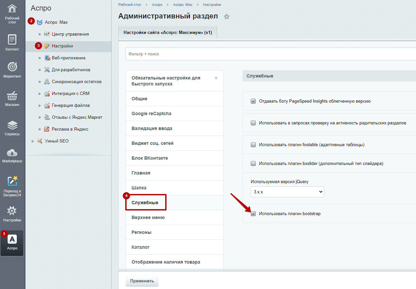
Task: Open Для разработчиков tree item
Action: click(x=71, y=70)
